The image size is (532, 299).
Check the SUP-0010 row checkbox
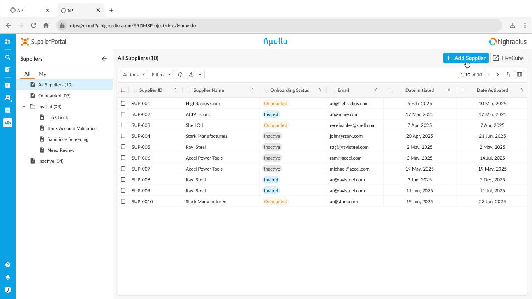click(123, 201)
